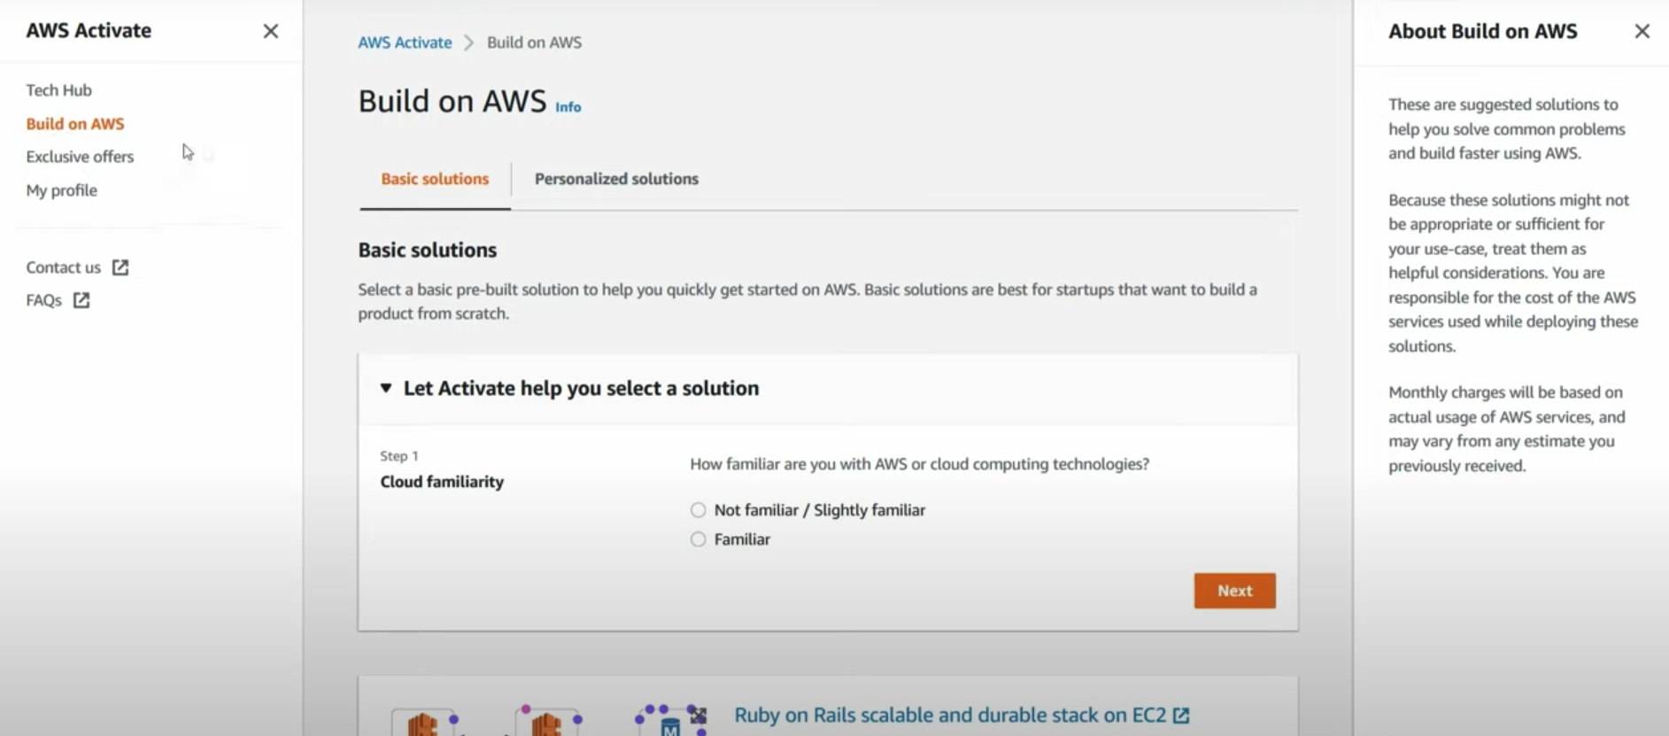
Task: Select Build on AWS in sidebar
Action: click(x=75, y=124)
